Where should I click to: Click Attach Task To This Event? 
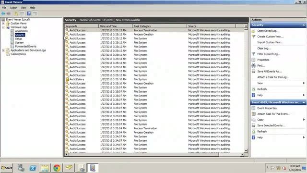pos(274,114)
